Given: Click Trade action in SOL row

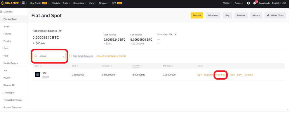Looking at the screenshot, I should point(232,75).
